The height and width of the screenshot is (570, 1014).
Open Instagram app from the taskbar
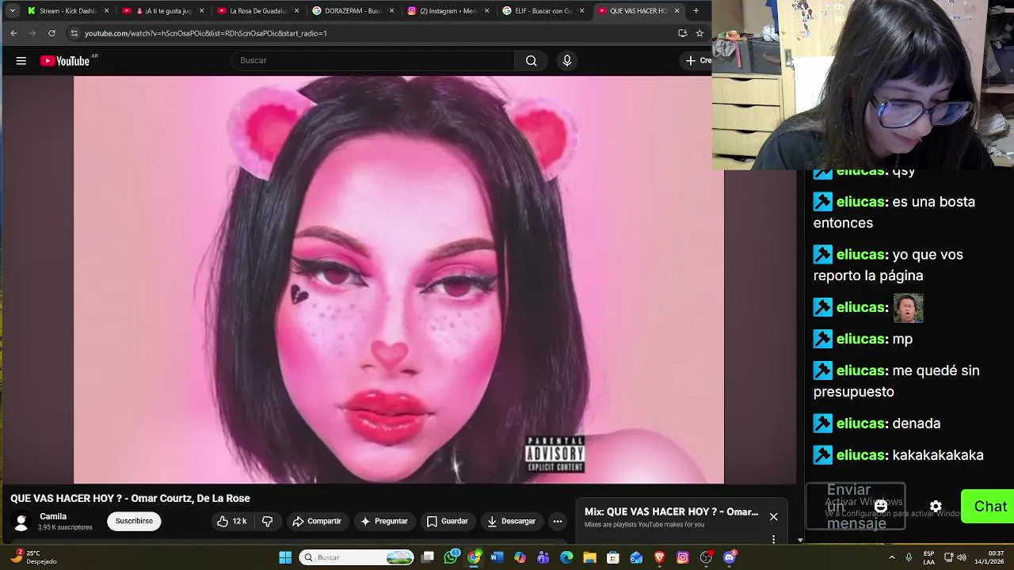683,557
